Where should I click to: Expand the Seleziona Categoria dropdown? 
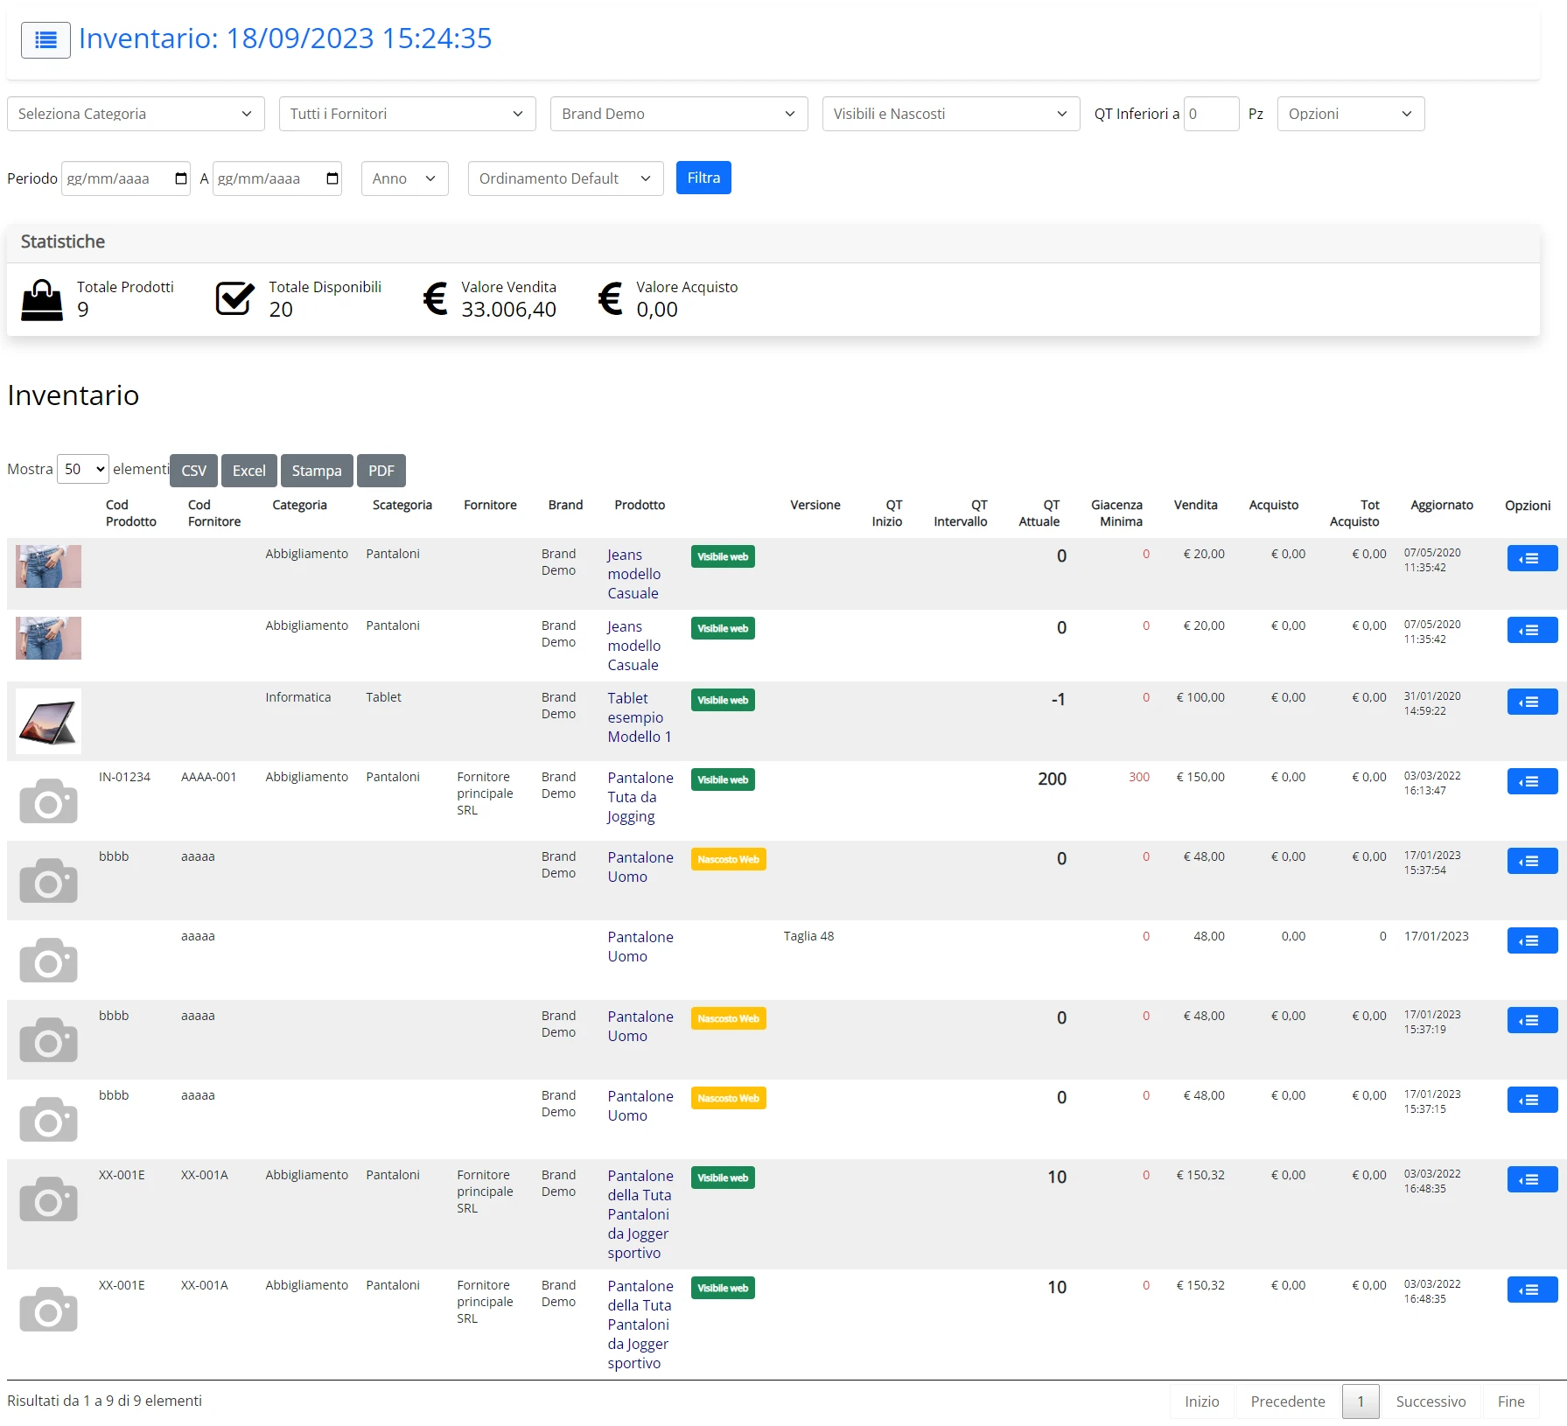(136, 114)
